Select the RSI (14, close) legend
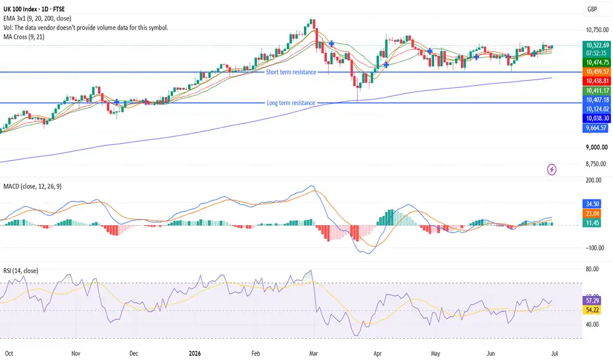This screenshot has height=361, width=613. point(21,271)
